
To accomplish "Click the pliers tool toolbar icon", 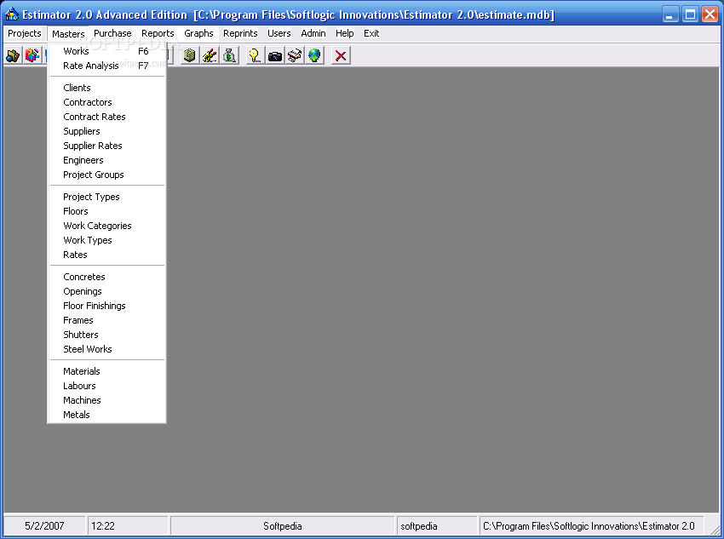I will [x=210, y=55].
